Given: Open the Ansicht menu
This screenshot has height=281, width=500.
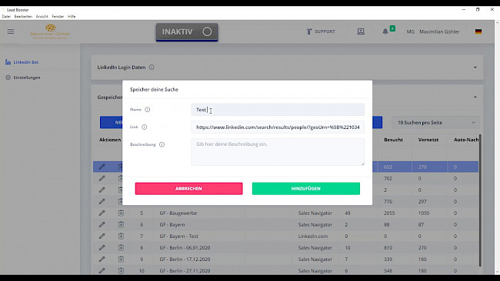Looking at the screenshot, I should [x=42, y=17].
